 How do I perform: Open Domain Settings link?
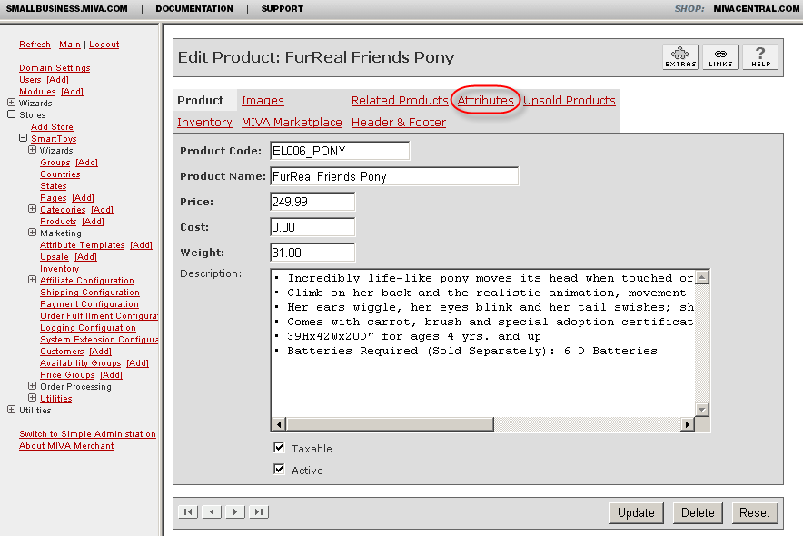(x=55, y=68)
